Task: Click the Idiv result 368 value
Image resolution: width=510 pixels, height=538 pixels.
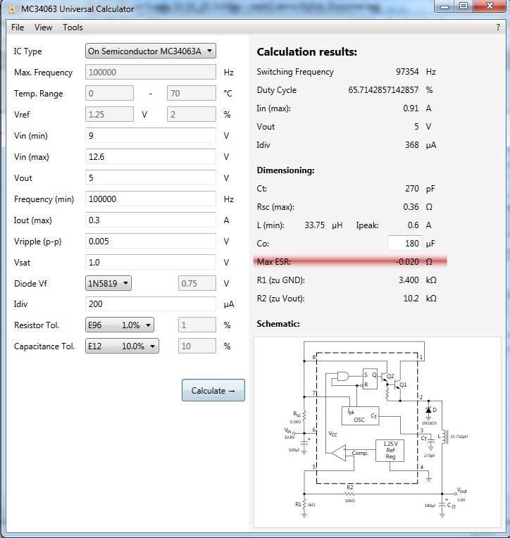Action: pos(412,145)
